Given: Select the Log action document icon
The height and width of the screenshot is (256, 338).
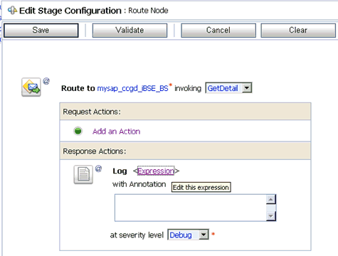Looking at the screenshot, I should (83, 174).
